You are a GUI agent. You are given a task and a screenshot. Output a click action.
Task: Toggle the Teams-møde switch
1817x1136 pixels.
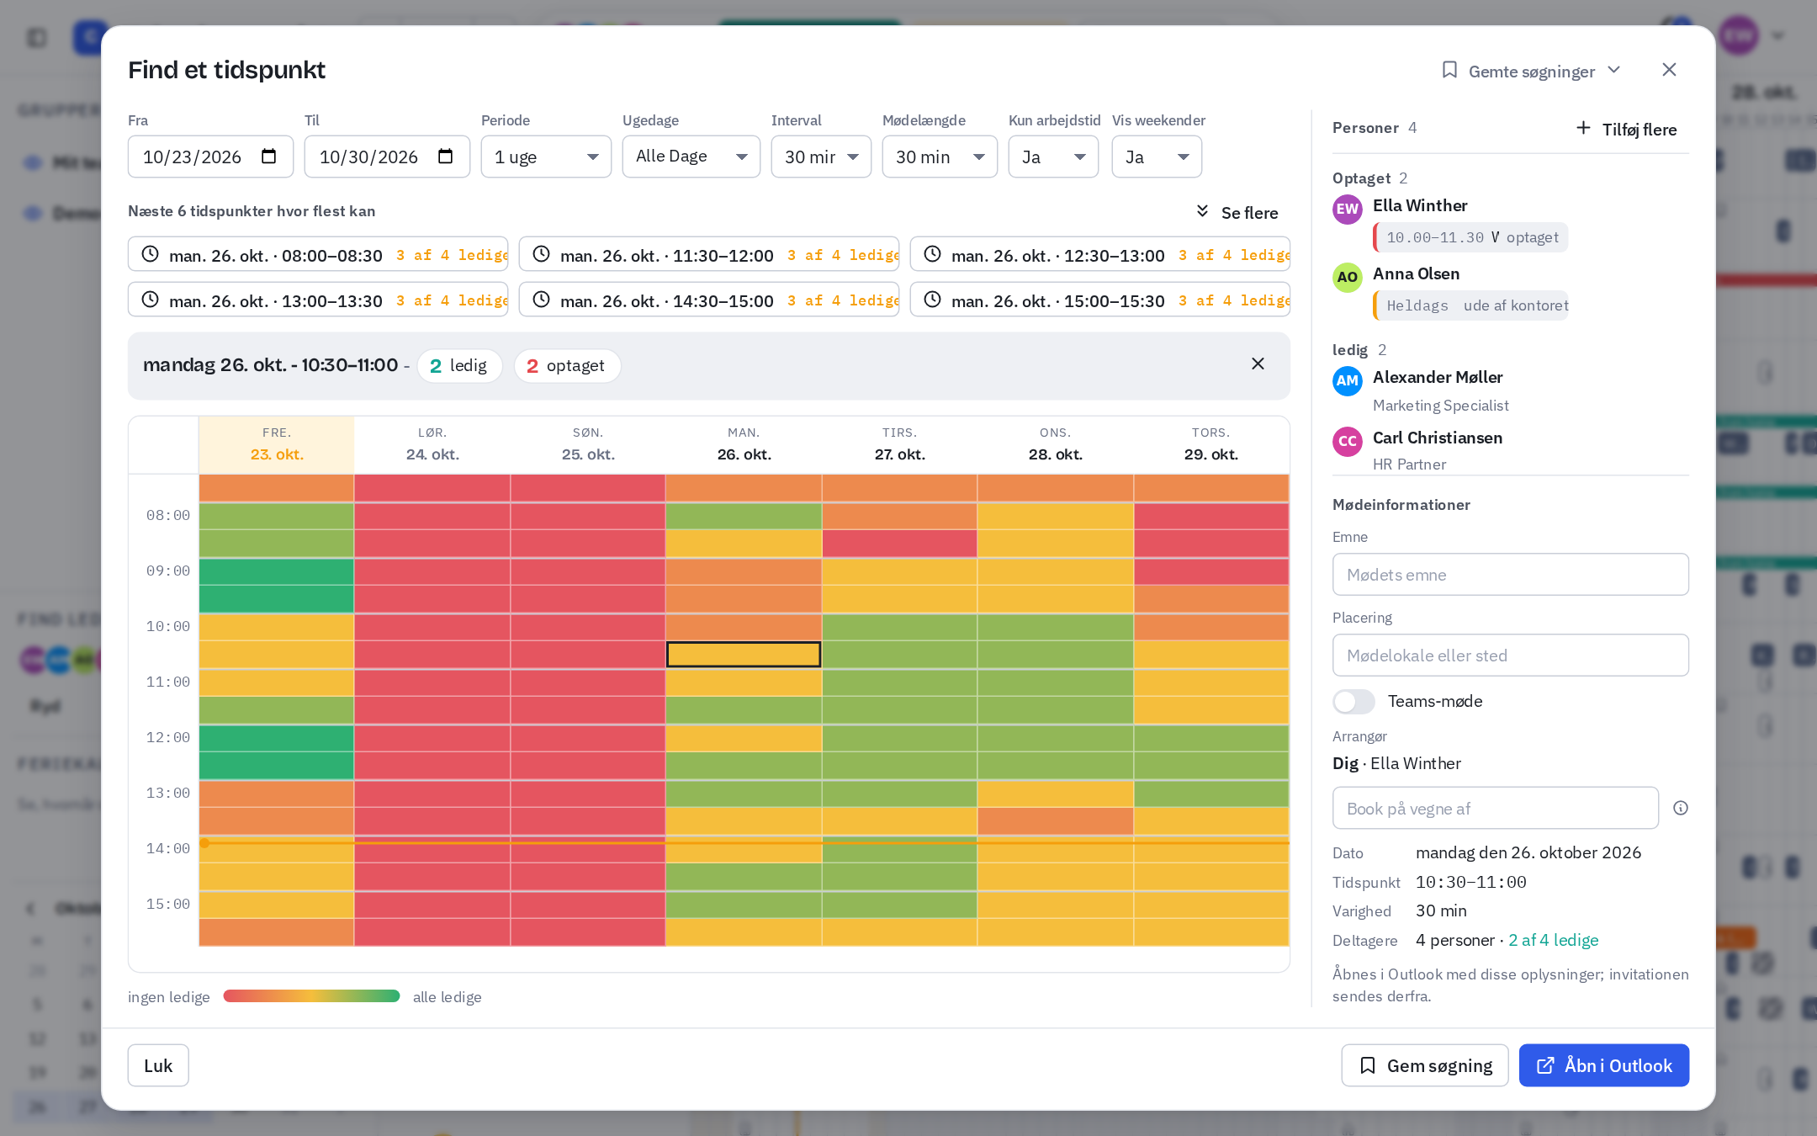[x=1353, y=701]
